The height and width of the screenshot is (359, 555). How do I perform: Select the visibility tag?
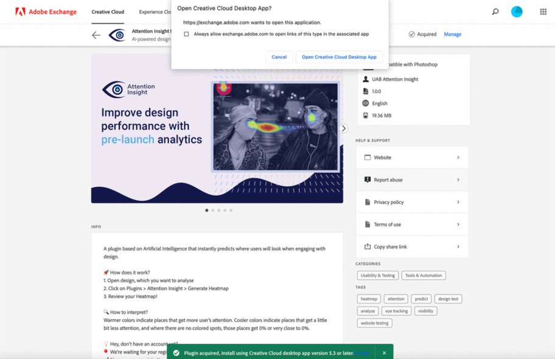(x=425, y=311)
